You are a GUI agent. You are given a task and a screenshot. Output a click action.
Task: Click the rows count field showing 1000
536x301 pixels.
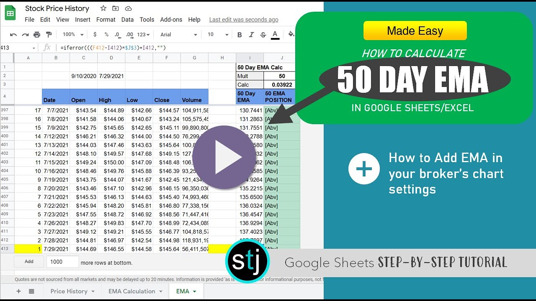click(62, 262)
